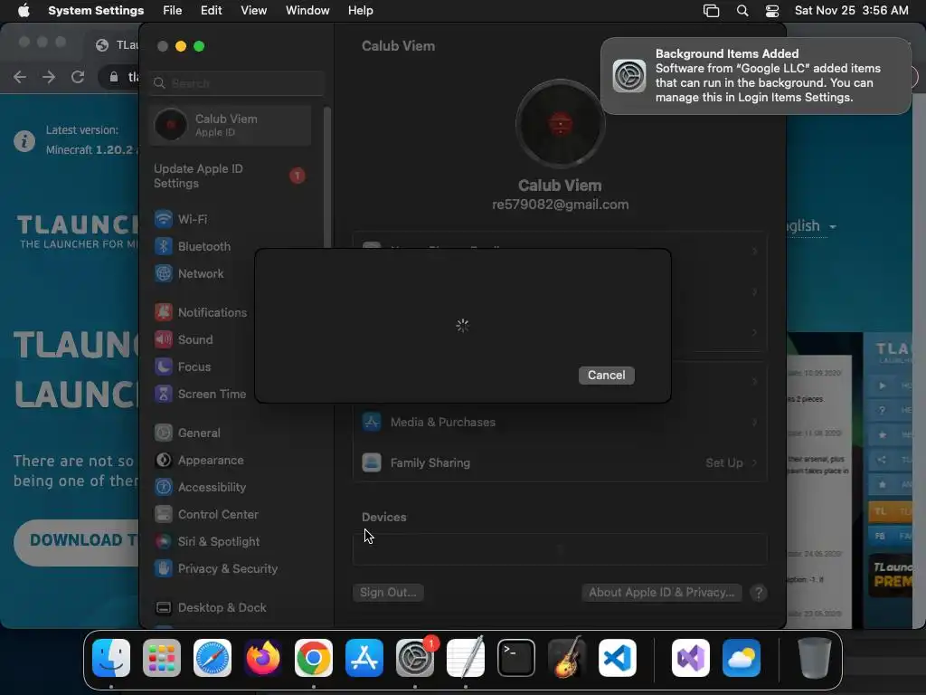Open General gear icon in sidebar
This screenshot has width=926, height=695.
tap(164, 433)
